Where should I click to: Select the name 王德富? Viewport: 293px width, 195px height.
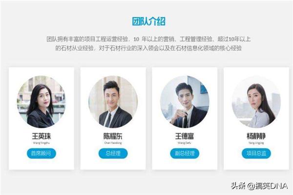(x=185, y=136)
